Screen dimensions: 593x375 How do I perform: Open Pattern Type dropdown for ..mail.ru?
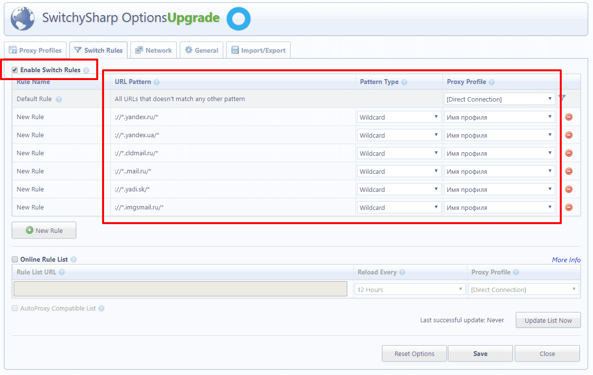[x=399, y=171]
